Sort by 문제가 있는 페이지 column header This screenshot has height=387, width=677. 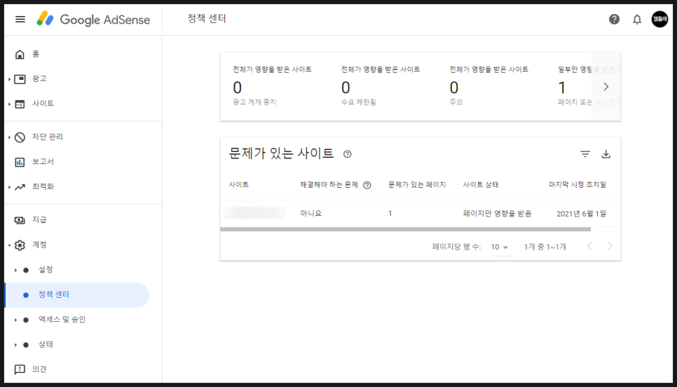click(417, 185)
